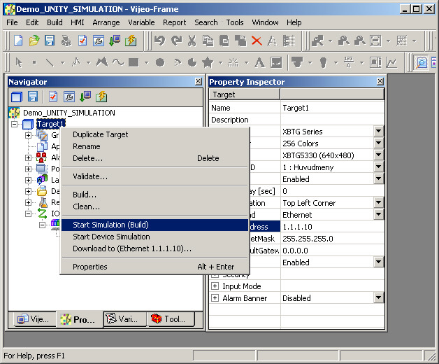Screen dimensions: 439x364
Task: Open the XBTG5330 (640x480) model dropdown
Action: (x=378, y=155)
